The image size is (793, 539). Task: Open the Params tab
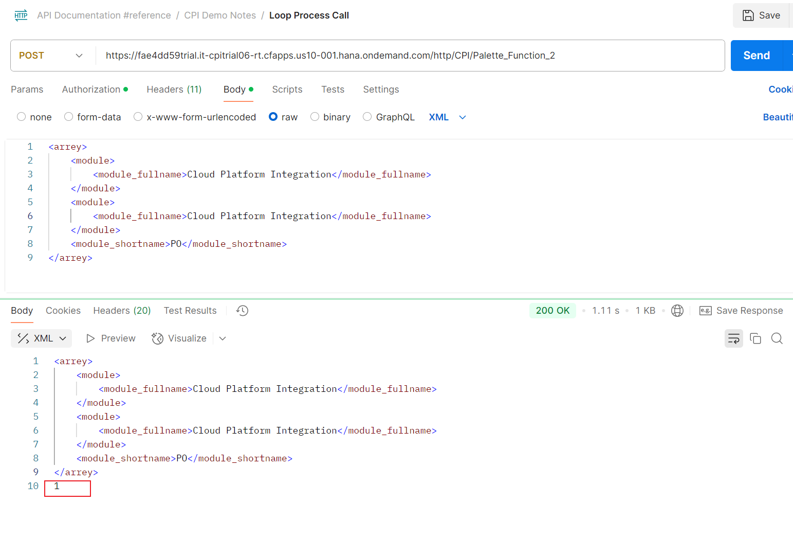(x=27, y=89)
